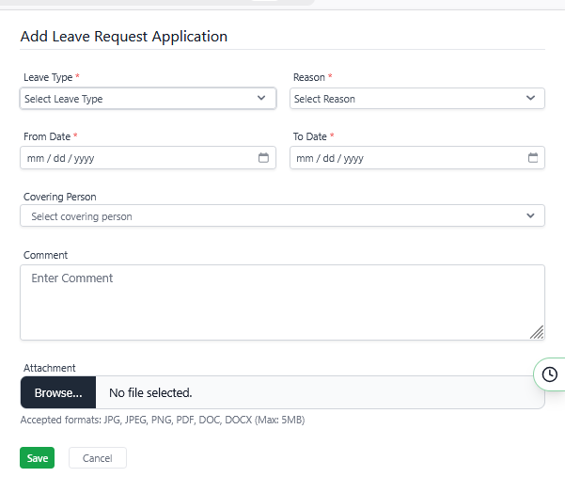565x477 pixels.
Task: Focus the To Date input field
Action: click(417, 157)
